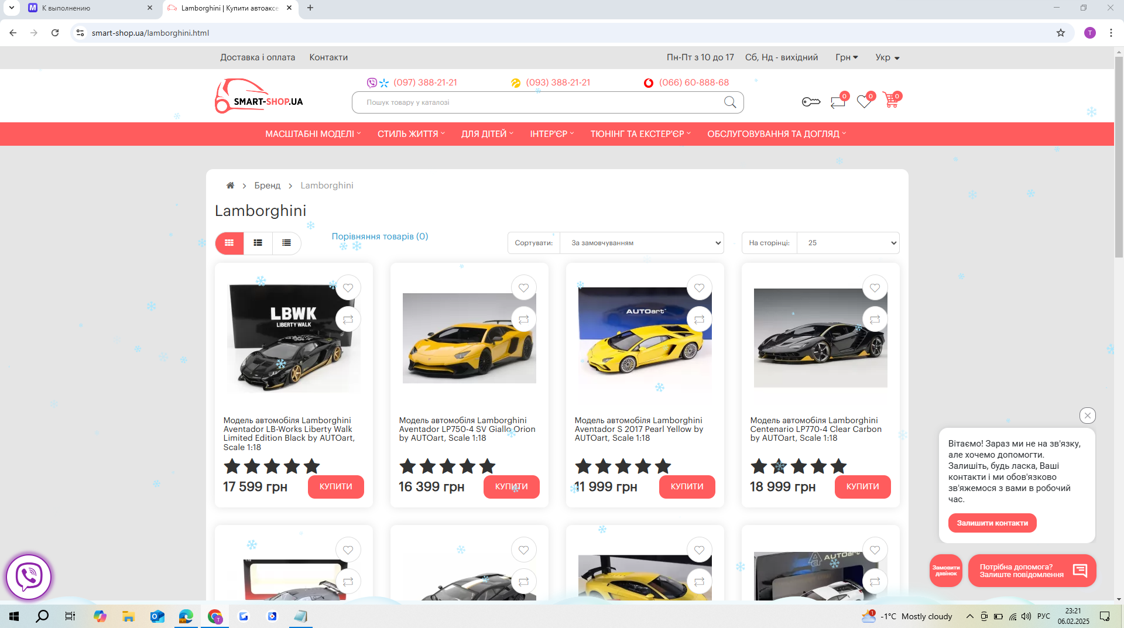Open File Explorer from the taskbar
The height and width of the screenshot is (628, 1124).
click(128, 616)
